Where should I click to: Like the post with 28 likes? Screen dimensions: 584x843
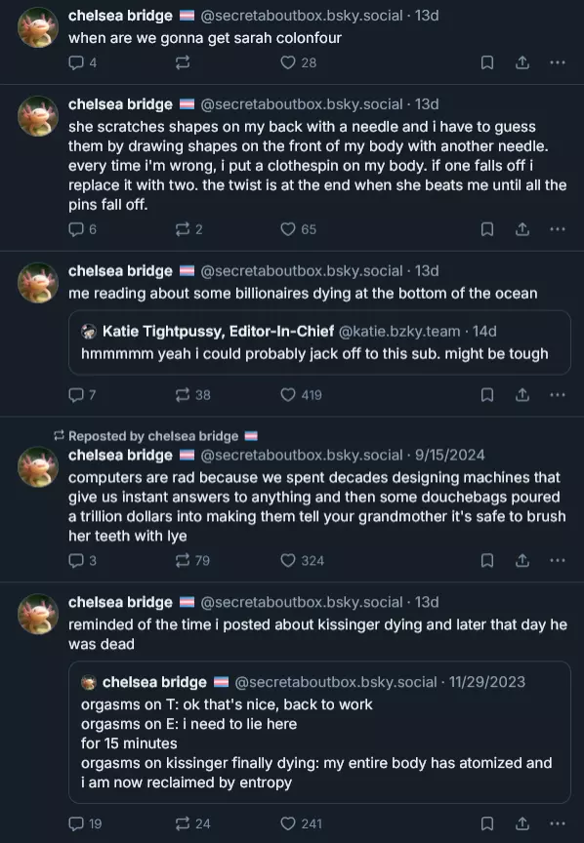click(298, 62)
